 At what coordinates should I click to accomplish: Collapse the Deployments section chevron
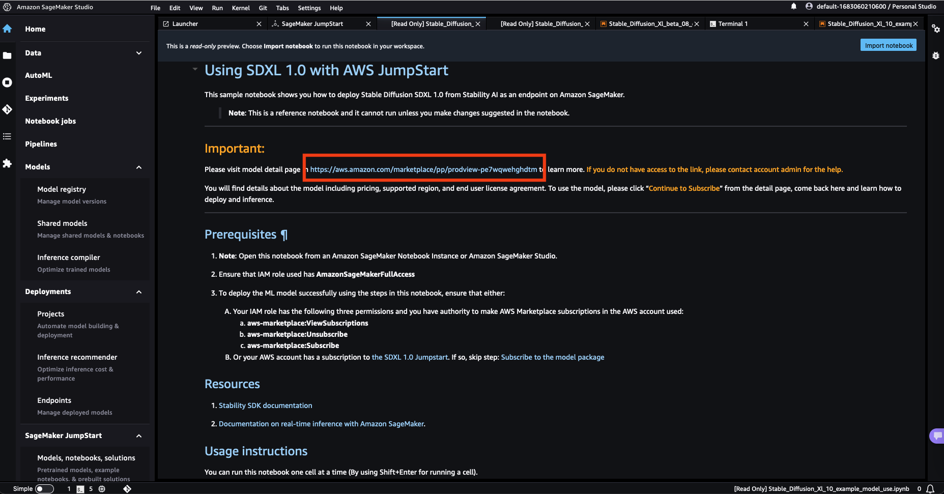tap(139, 292)
